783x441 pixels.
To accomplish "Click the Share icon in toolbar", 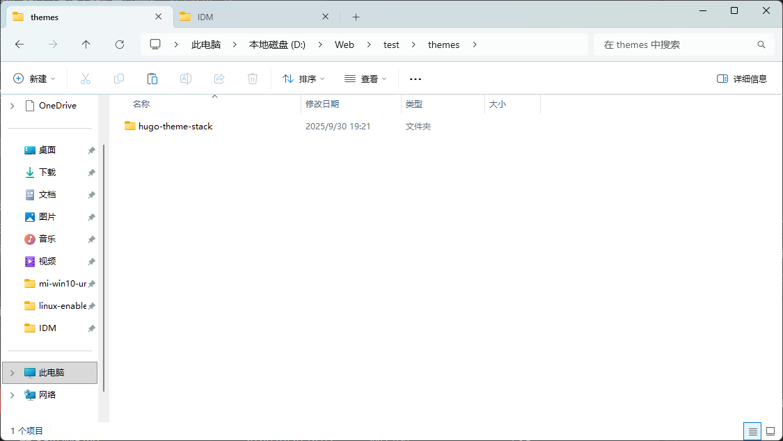I will [x=219, y=79].
